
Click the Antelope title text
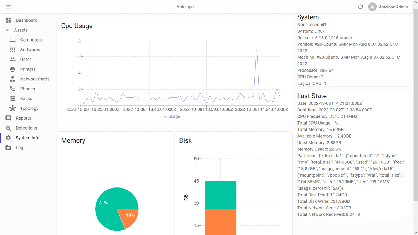[x=185, y=7]
